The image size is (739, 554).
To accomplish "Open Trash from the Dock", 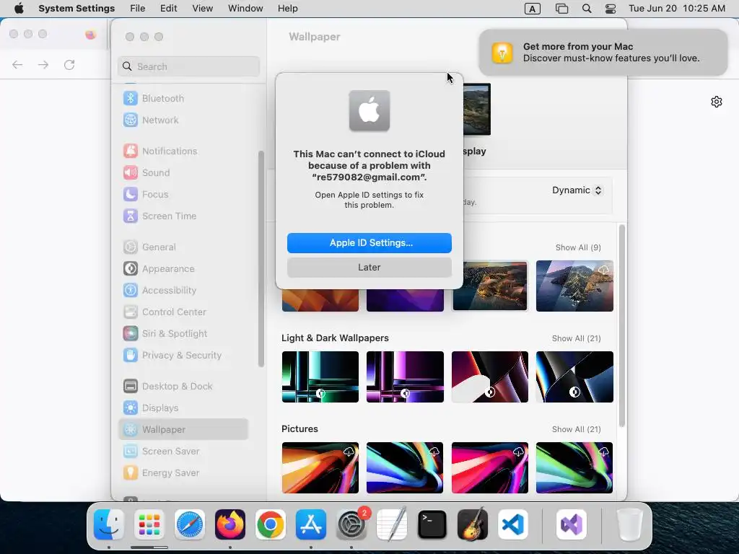I will coord(629,525).
